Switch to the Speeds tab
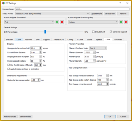The height and width of the screenshot is (121, 132). pos(99,40)
